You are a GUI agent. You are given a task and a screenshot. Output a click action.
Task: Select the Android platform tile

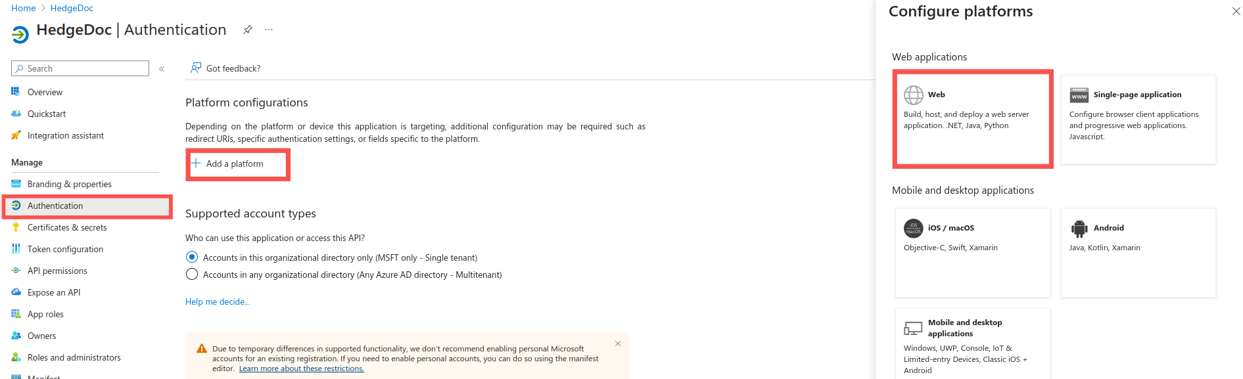[x=1138, y=253]
